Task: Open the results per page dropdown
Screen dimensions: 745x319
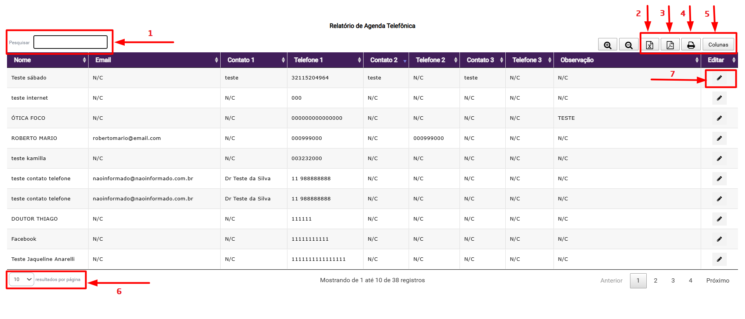Action: 22,279
